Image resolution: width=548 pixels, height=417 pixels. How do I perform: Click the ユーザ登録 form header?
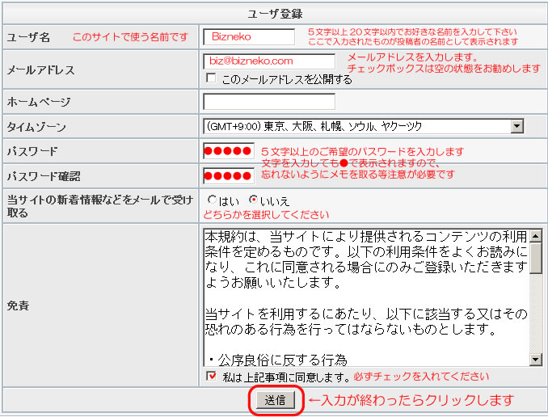click(x=273, y=14)
